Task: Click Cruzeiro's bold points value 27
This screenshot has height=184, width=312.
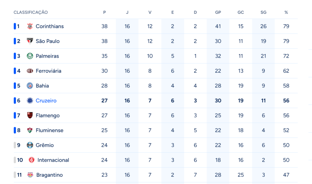Action: point(105,101)
